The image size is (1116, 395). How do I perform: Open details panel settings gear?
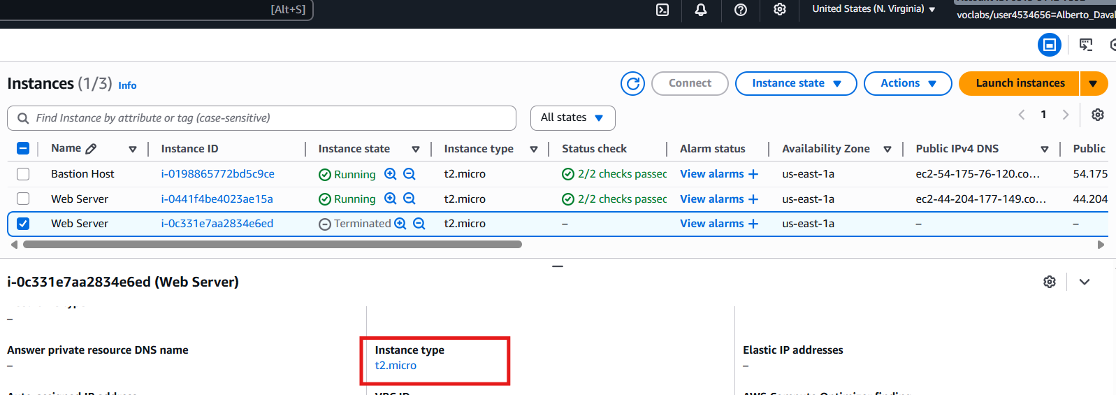click(1049, 282)
